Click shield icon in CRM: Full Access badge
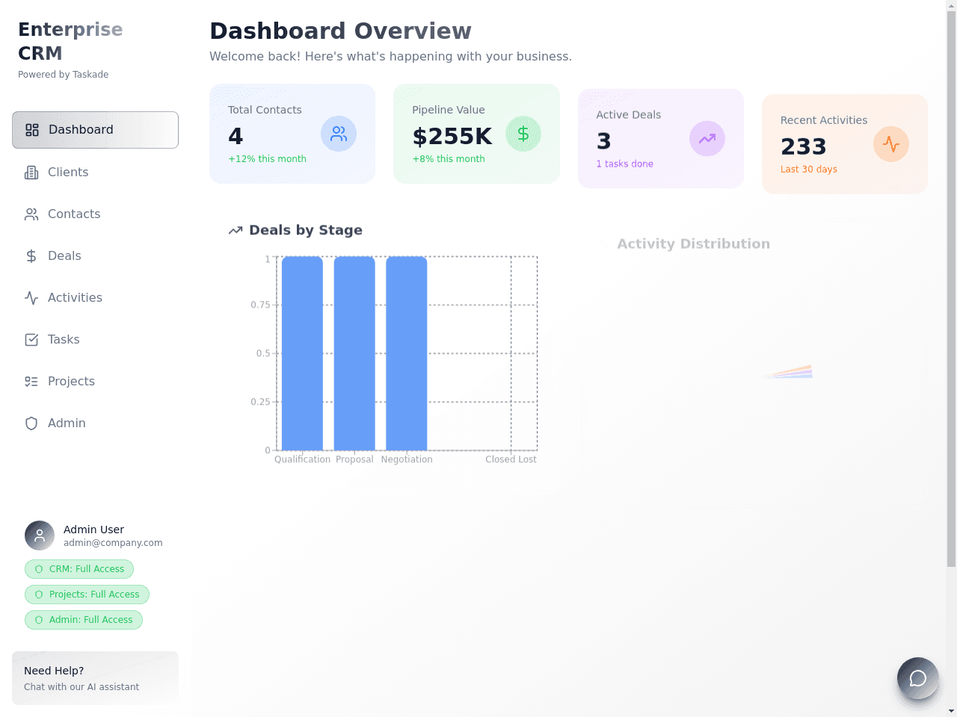957x717 pixels. (39, 569)
